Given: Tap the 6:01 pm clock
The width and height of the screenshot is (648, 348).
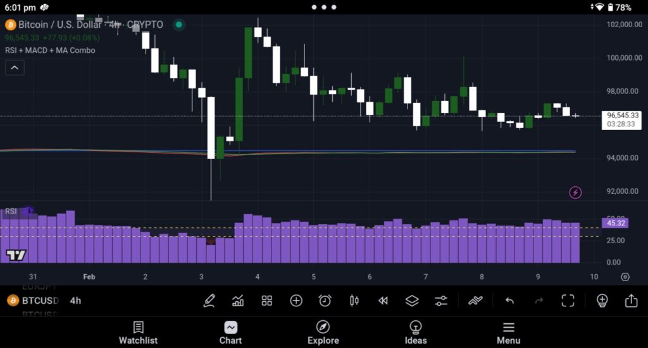Looking at the screenshot, I should tap(20, 8).
